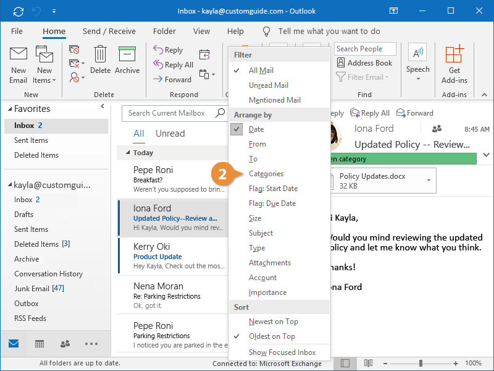This screenshot has width=494, height=371.
Task: Open Customize Quick Access Toolbar dropdown
Action: pos(54,11)
